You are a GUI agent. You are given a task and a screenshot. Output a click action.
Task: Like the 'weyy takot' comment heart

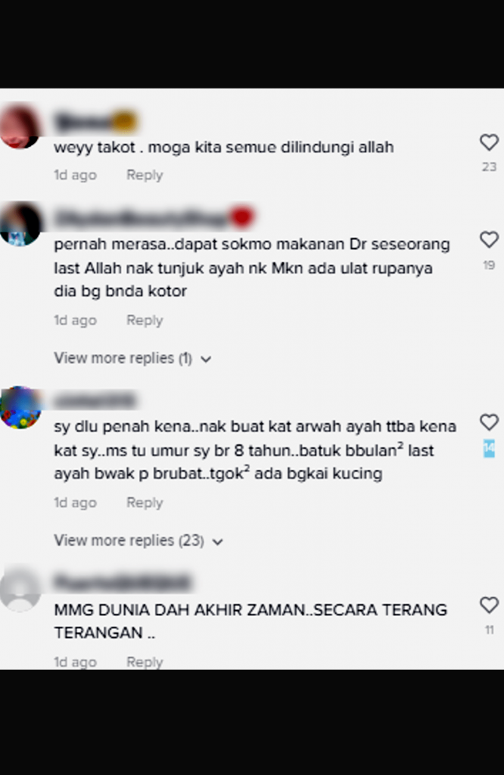pos(489,142)
